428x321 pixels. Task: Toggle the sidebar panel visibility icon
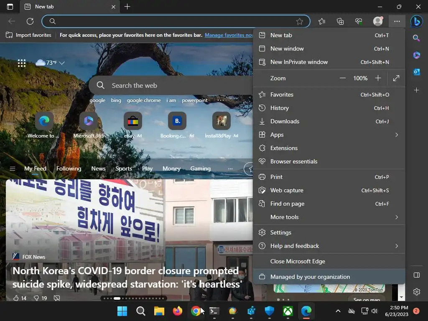tap(417, 275)
